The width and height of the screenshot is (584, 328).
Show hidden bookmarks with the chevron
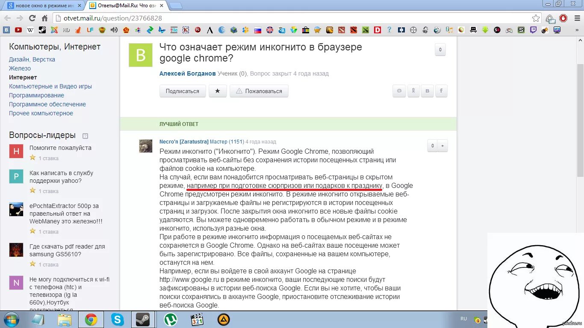pyautogui.click(x=577, y=30)
